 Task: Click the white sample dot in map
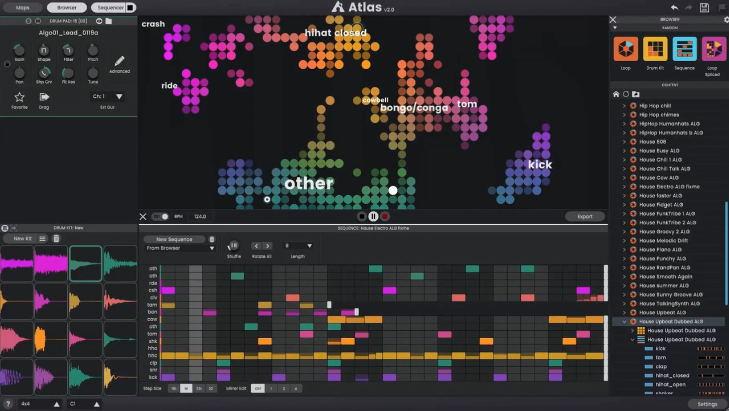[x=393, y=190]
